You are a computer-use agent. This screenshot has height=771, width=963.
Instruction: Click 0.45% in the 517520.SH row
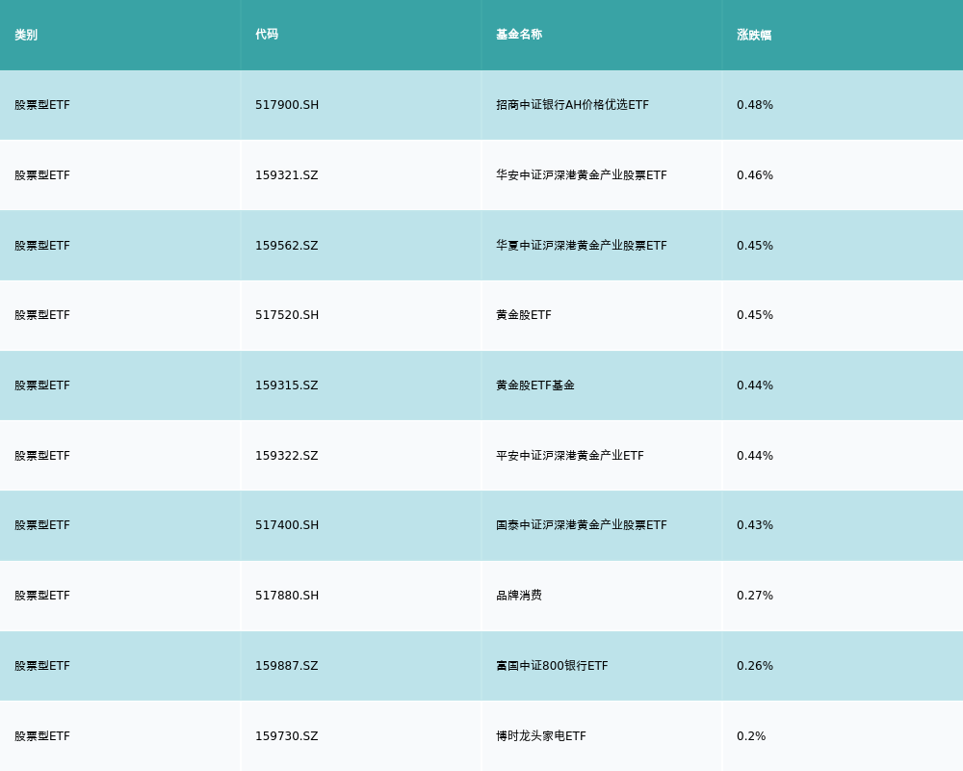[x=755, y=315]
